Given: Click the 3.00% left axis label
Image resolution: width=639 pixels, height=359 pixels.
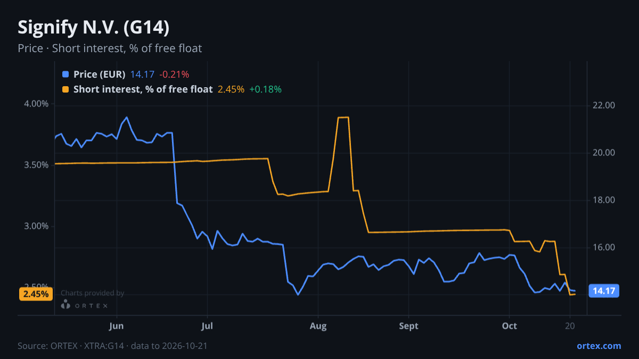Looking at the screenshot, I should [x=37, y=226].
